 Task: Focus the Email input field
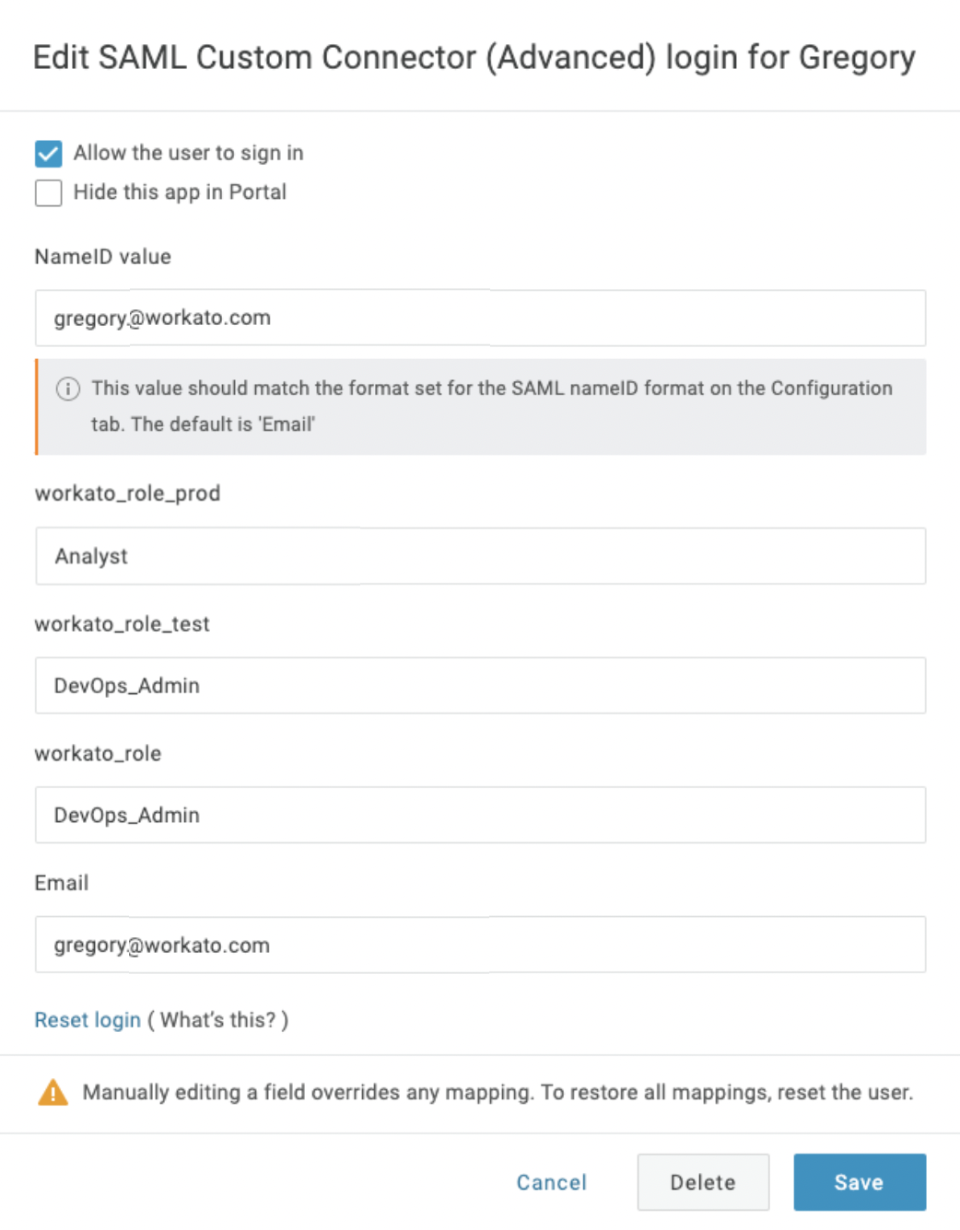pos(480,946)
